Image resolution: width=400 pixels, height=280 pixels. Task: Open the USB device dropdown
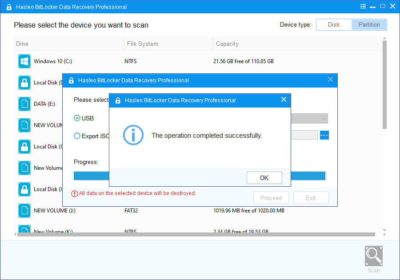309,118
